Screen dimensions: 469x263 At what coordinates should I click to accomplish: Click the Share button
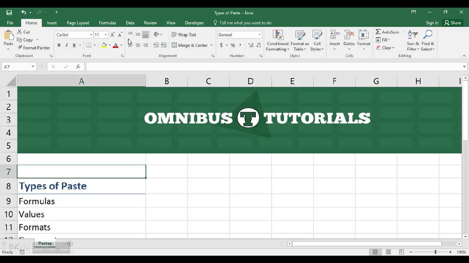coord(453,23)
